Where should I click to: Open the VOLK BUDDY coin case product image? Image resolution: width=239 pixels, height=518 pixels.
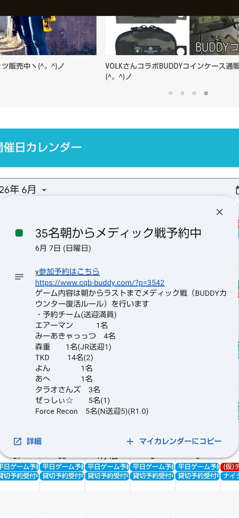172,35
